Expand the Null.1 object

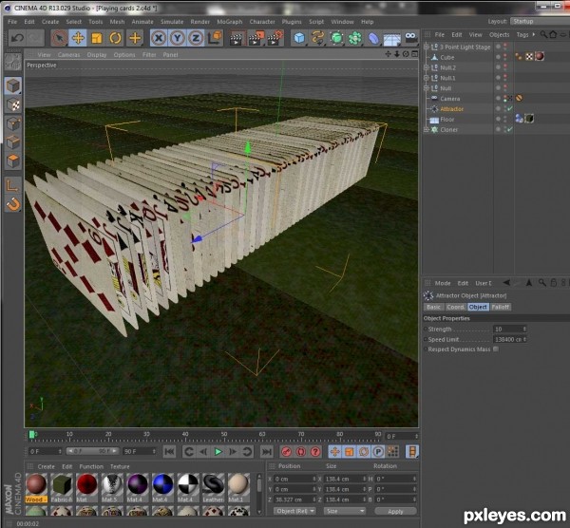click(x=427, y=78)
